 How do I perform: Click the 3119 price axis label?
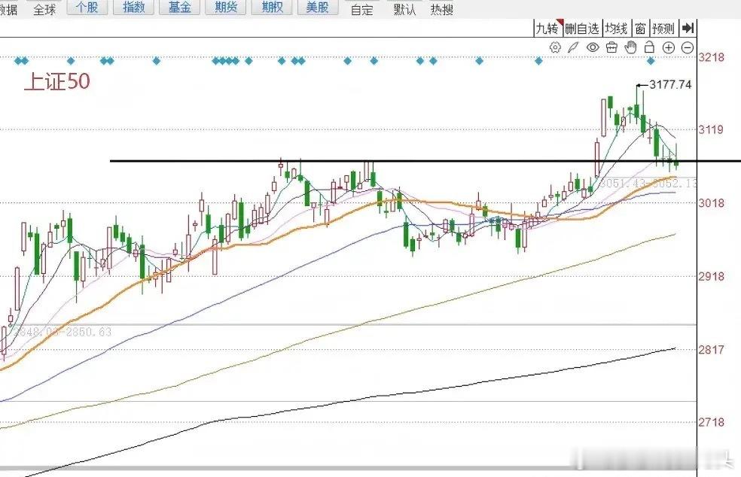[x=711, y=129]
